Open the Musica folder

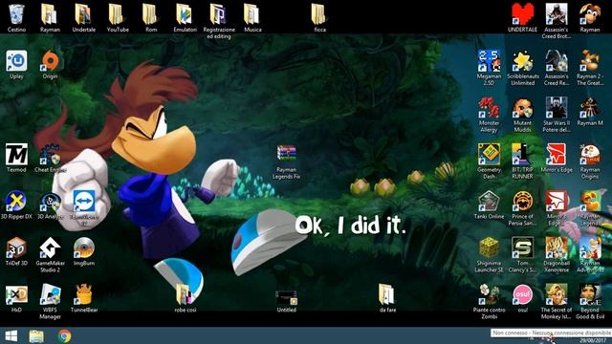click(x=252, y=14)
